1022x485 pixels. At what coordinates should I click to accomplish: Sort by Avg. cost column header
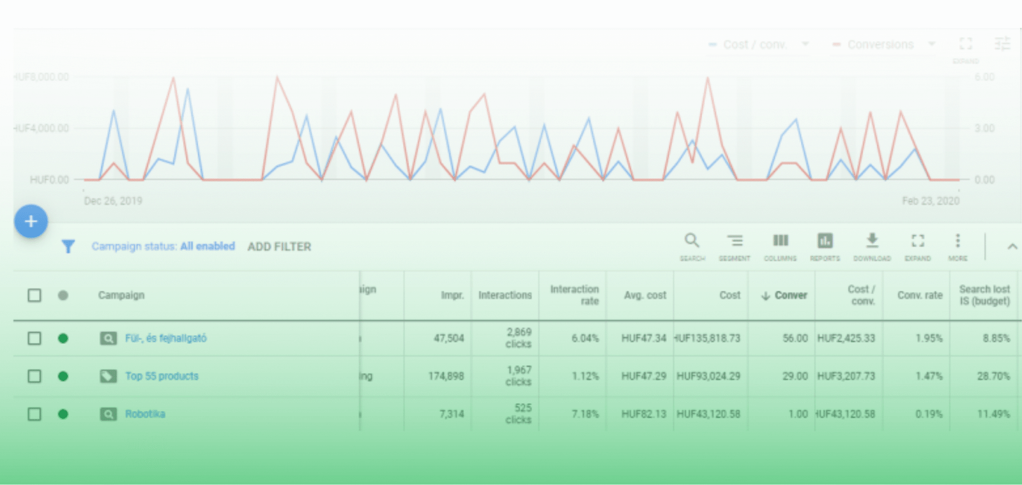click(x=645, y=295)
